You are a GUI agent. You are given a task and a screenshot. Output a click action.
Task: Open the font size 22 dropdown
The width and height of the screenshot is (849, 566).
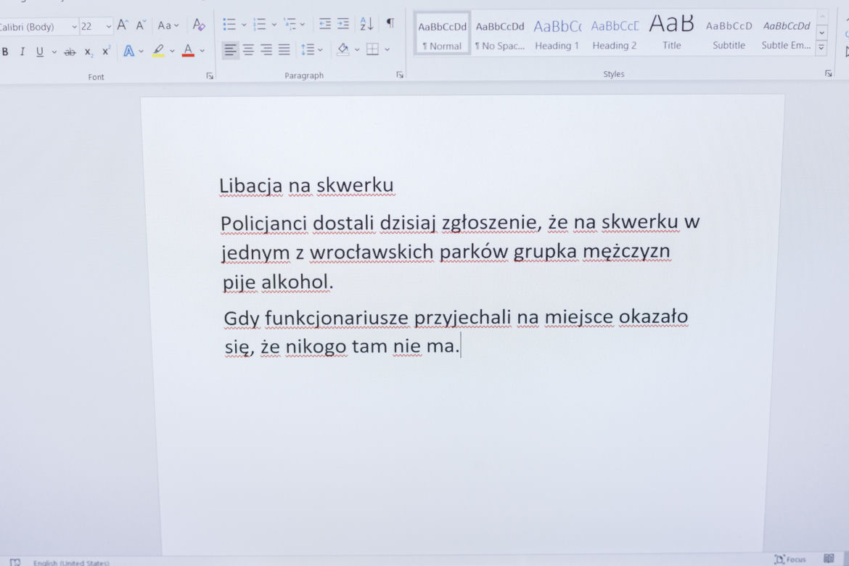[x=108, y=26]
